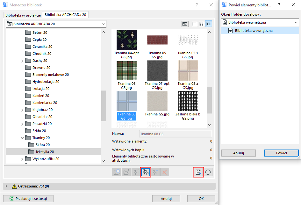
Task: Select the Tkanina 06 GS.jpg thumbnail
Action: coord(127,70)
